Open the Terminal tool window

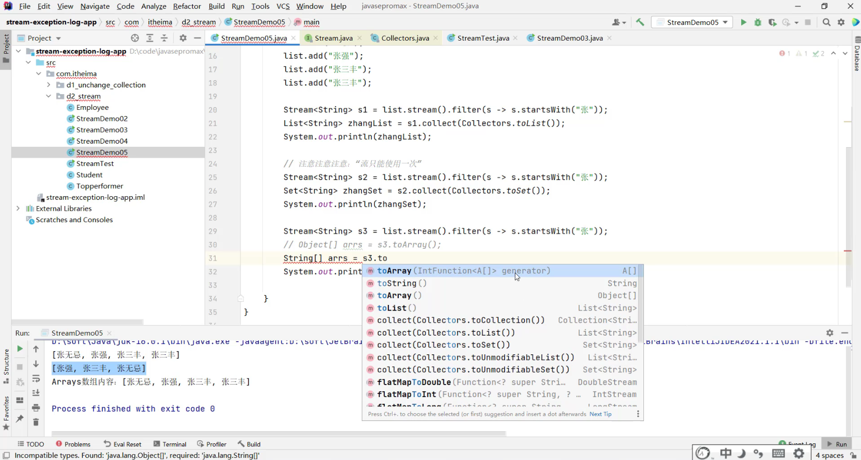170,444
